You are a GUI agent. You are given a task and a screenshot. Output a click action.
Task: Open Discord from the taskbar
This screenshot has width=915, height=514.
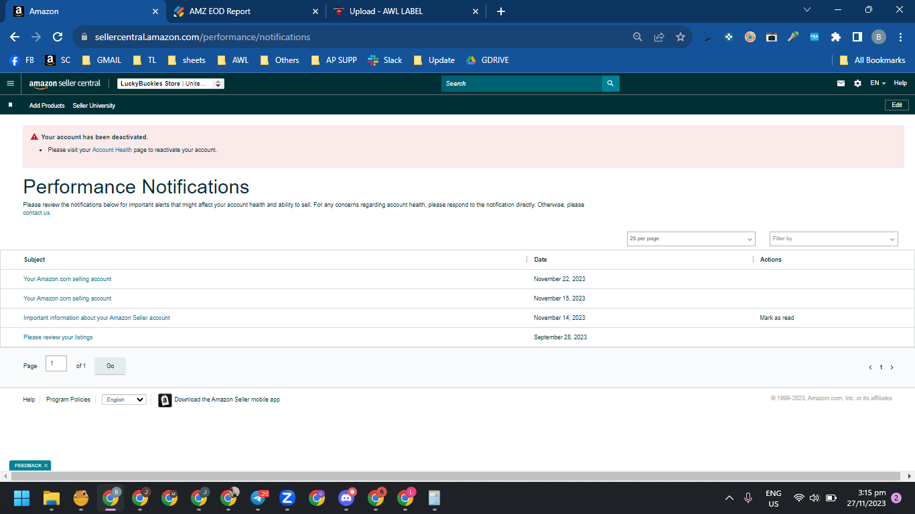(x=346, y=498)
